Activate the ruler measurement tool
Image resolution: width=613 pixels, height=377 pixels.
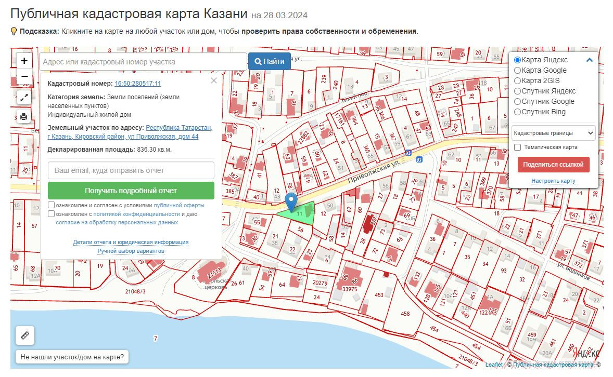pyautogui.click(x=25, y=335)
